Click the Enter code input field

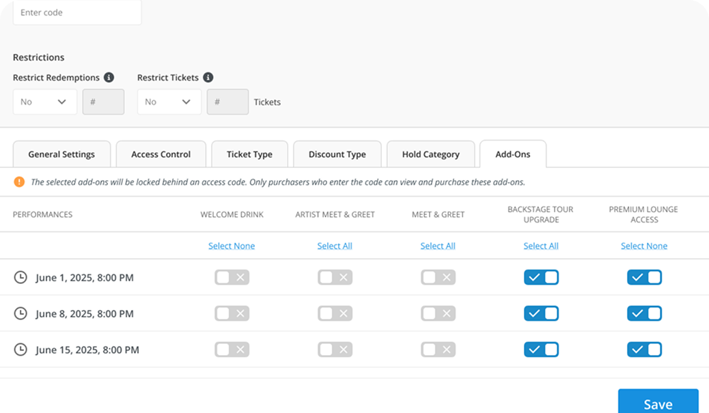[77, 13]
